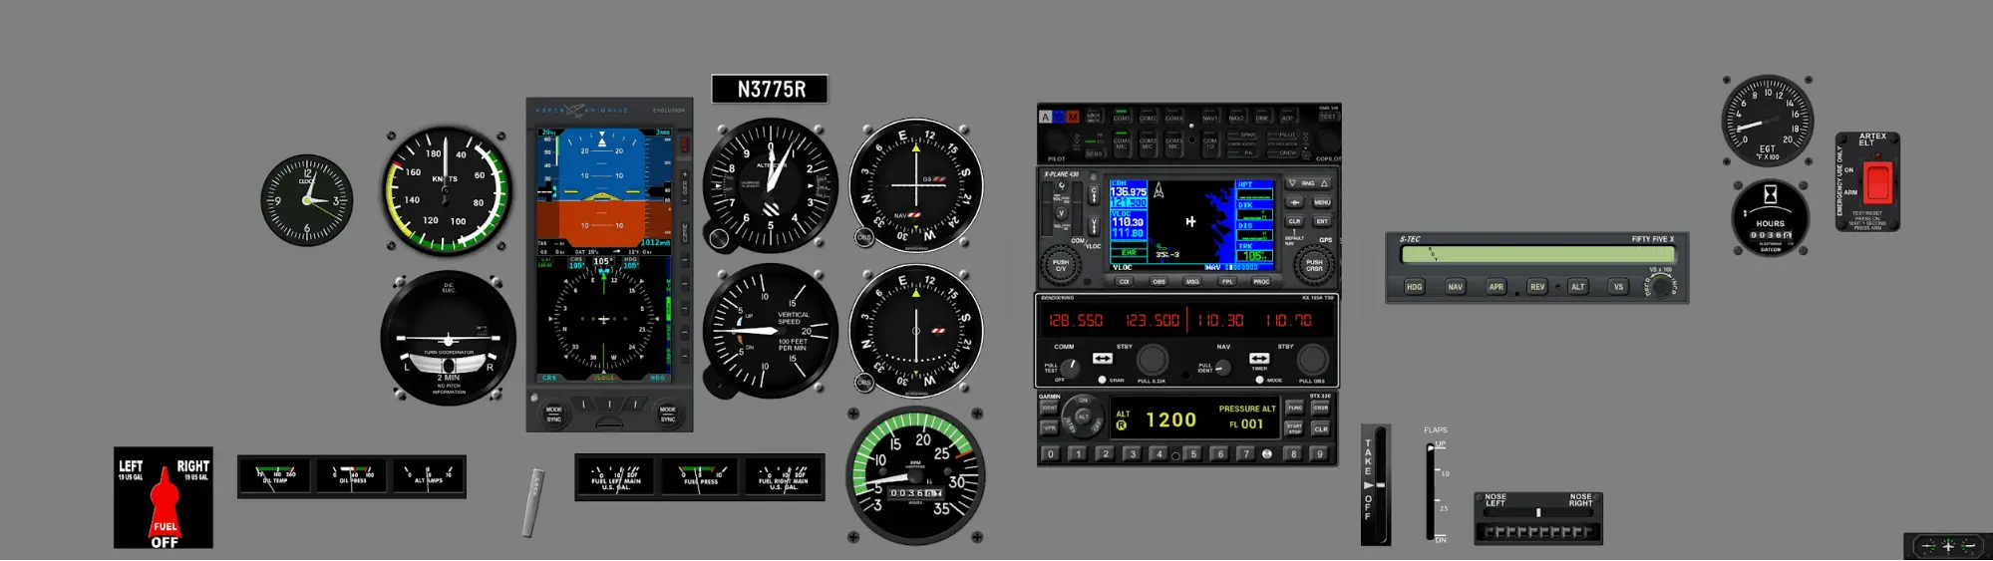The image size is (1993, 561).
Task: Set transponder mode to ALT
Action: 1083,417
